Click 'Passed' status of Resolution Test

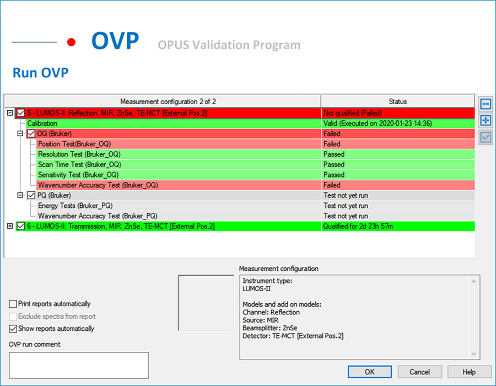tap(398, 154)
